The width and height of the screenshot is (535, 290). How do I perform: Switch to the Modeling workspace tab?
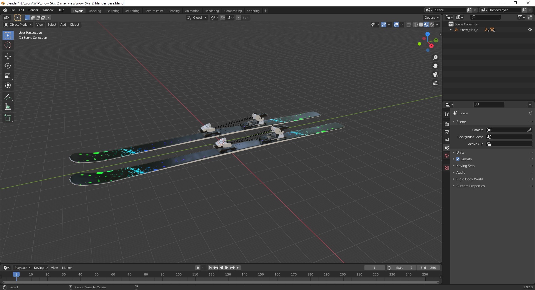94,11
